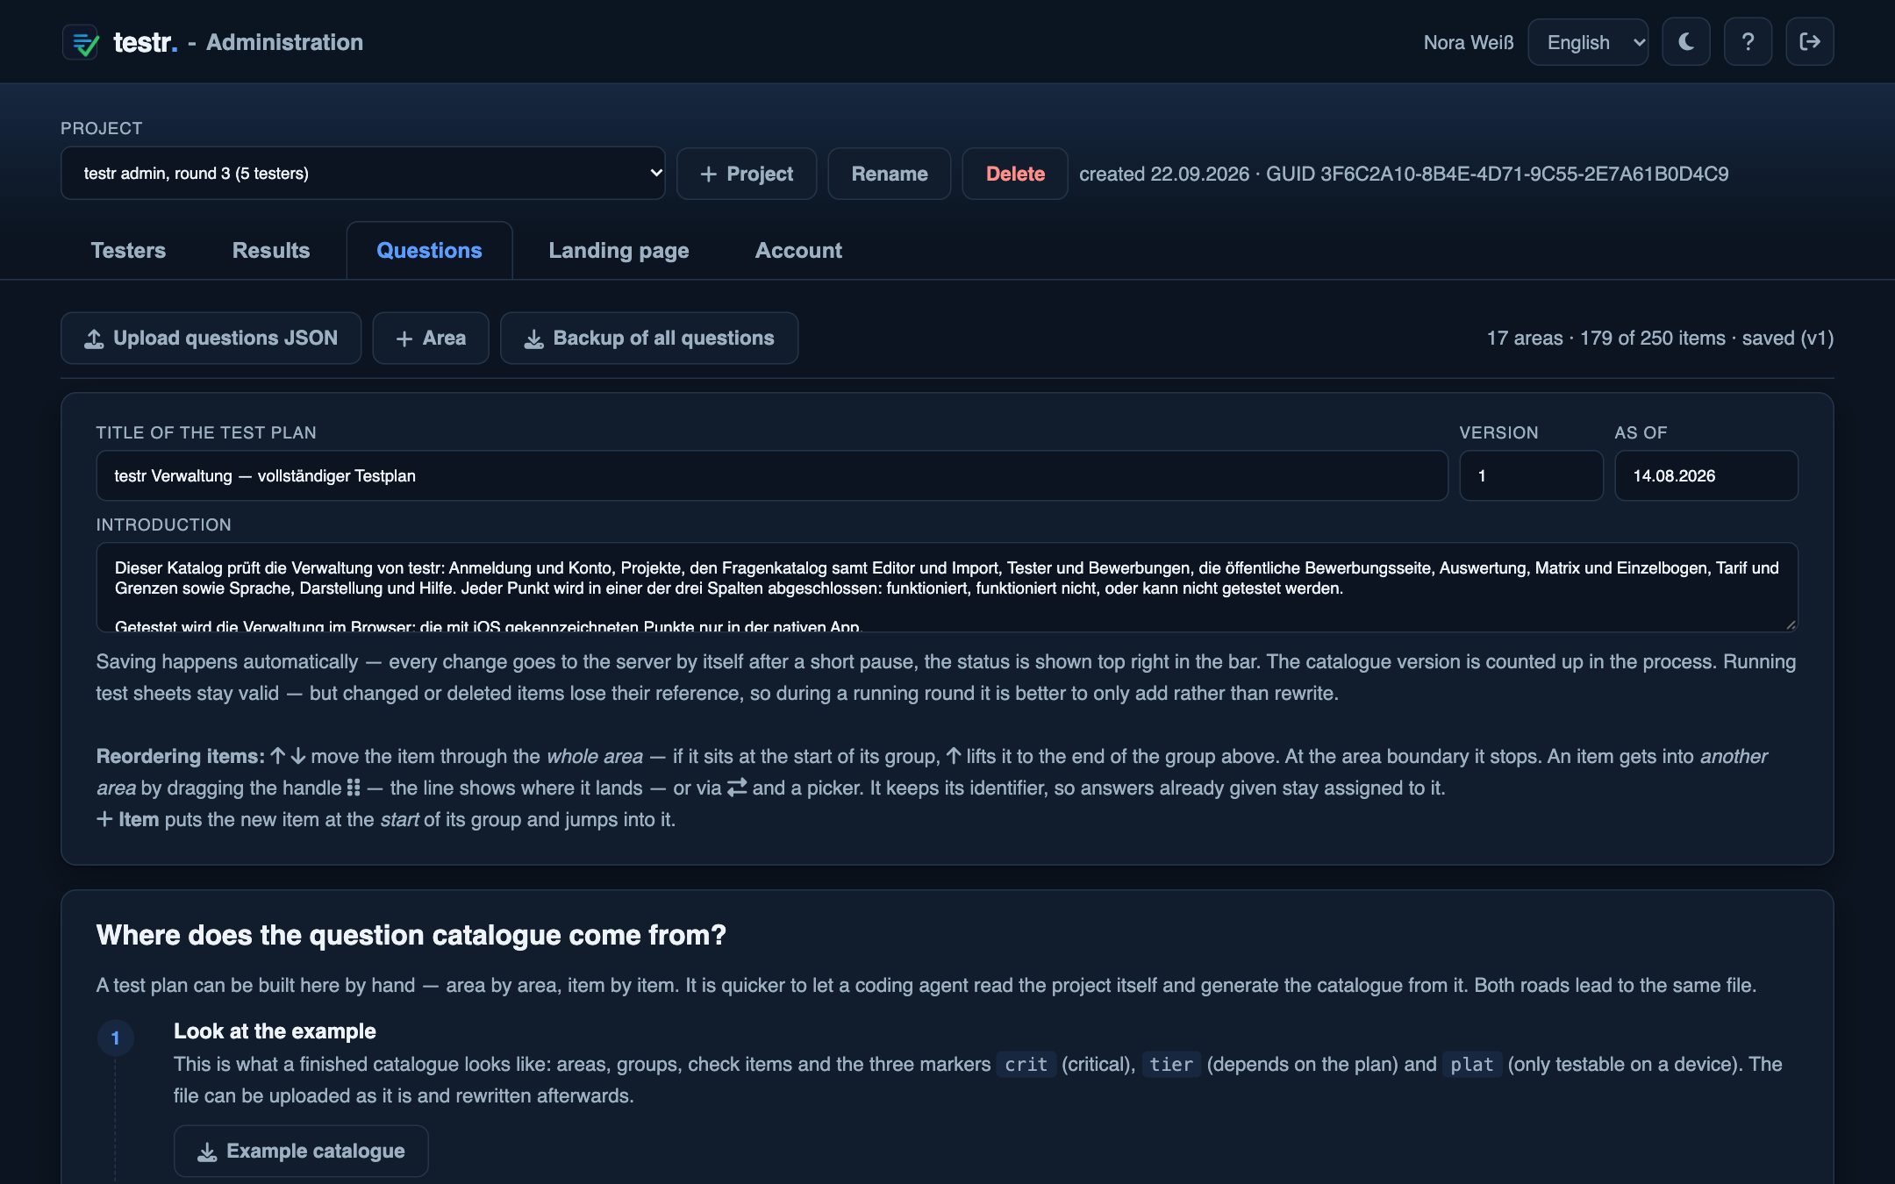Download Backup of all questions

point(649,338)
